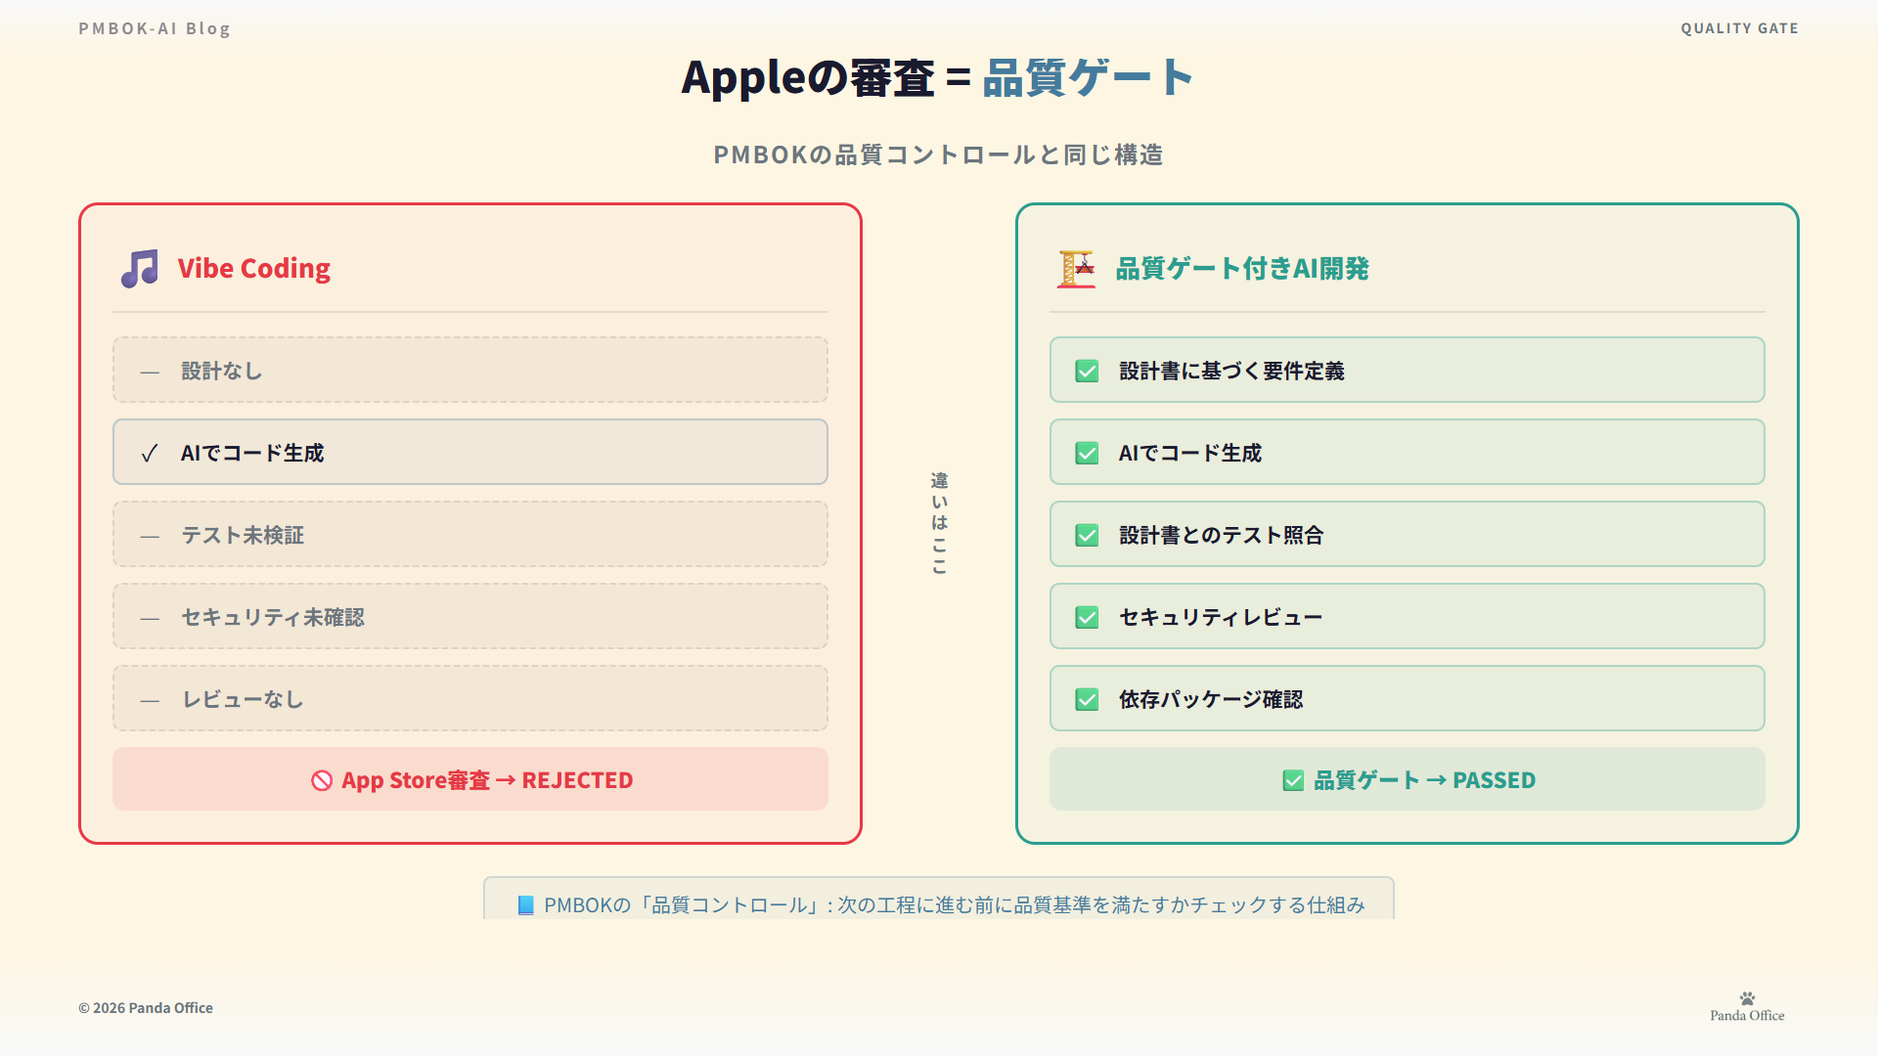The height and width of the screenshot is (1056, 1878).
Task: Toggle the 依存パッケージ確認 checkbox
Action: pyautogui.click(x=1087, y=700)
